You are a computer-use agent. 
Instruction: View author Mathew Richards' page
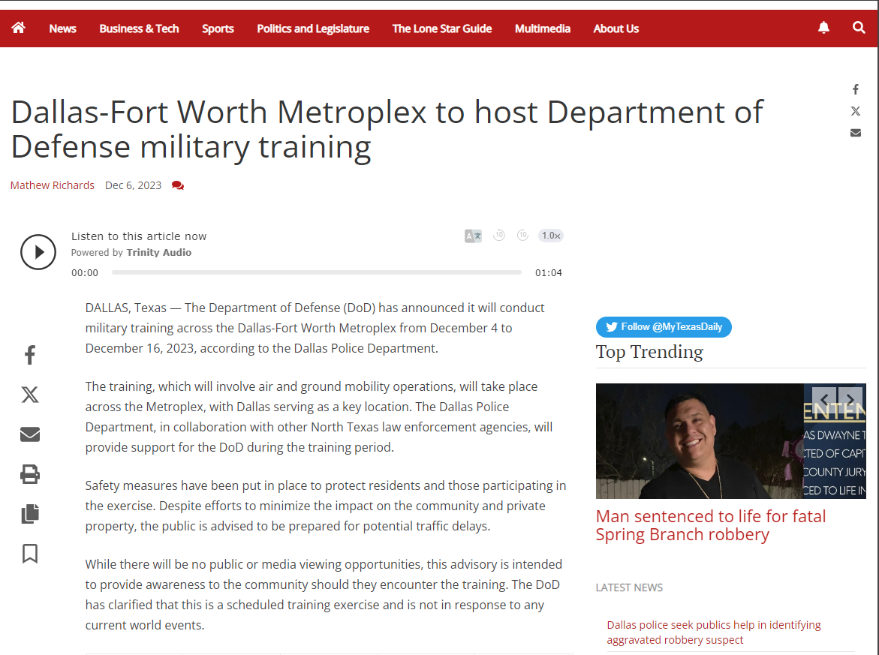(x=52, y=185)
